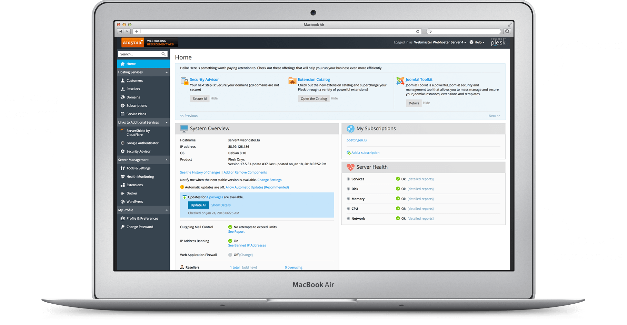Expand the Services health row
627x325 pixels.
[348, 179]
